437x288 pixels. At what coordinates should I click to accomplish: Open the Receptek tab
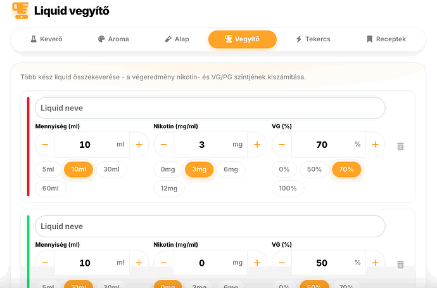click(386, 39)
